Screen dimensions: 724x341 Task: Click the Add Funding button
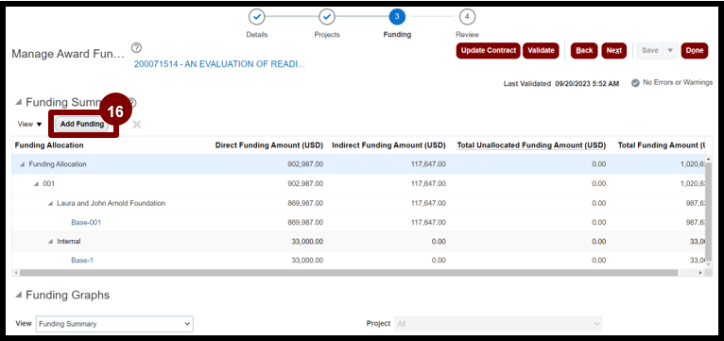click(x=82, y=124)
